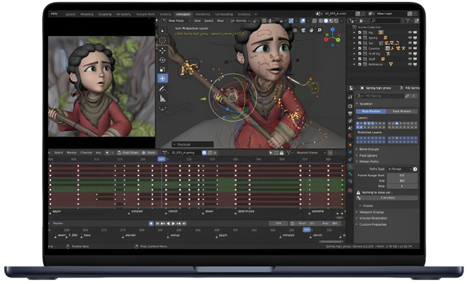Screen dimensions: 468x284
Task: Jump to the end frame button
Action: (184, 224)
